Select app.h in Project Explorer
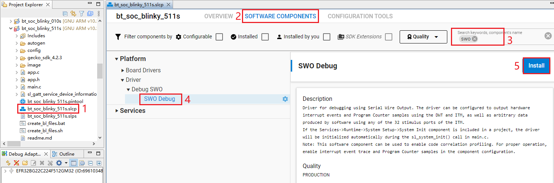554x183 pixels. 33,80
